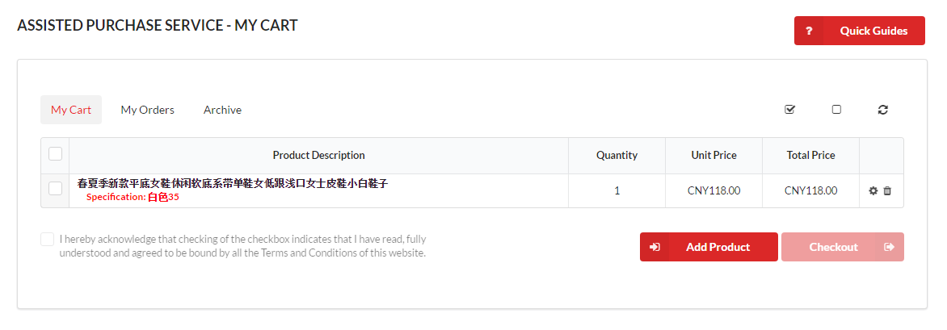Open the Archive tab
Screen dimensions: 947x330
(x=222, y=110)
